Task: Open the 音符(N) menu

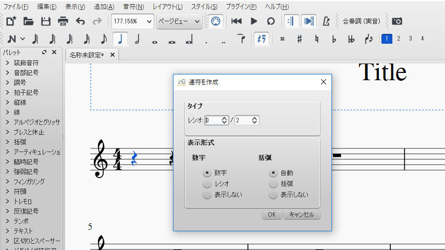Action: 133,7
